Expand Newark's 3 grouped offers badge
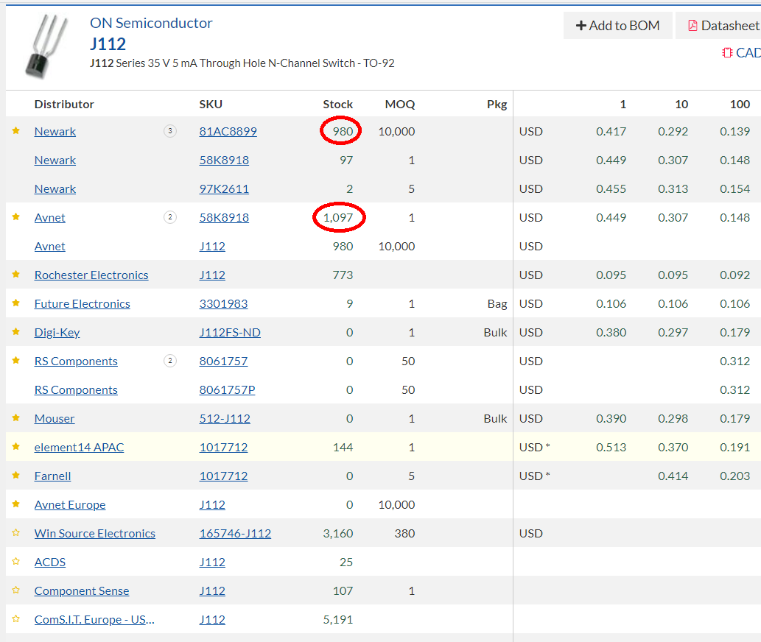 [170, 131]
